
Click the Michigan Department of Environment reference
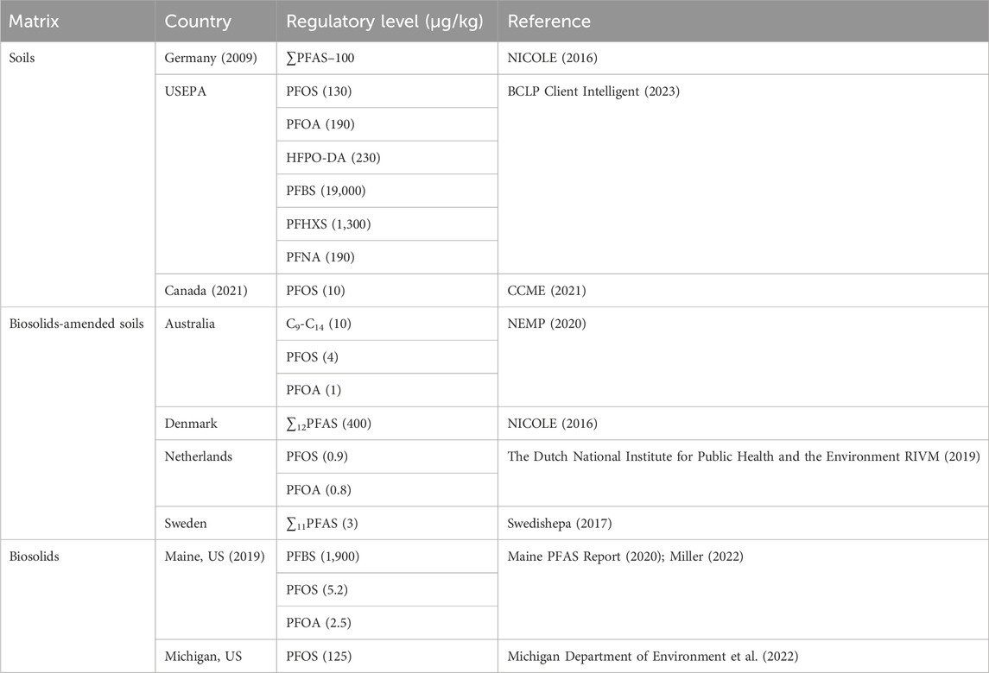[653, 656]
